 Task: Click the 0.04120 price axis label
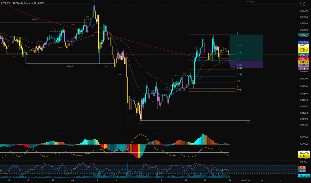[303, 125]
